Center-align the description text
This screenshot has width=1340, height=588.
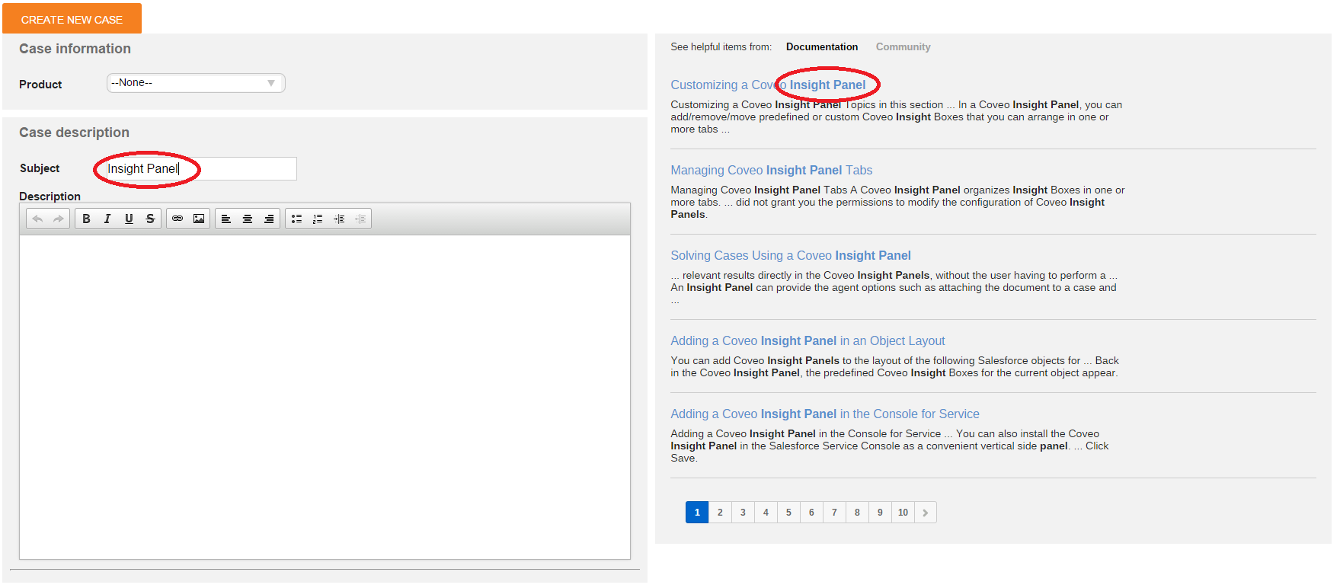248,219
